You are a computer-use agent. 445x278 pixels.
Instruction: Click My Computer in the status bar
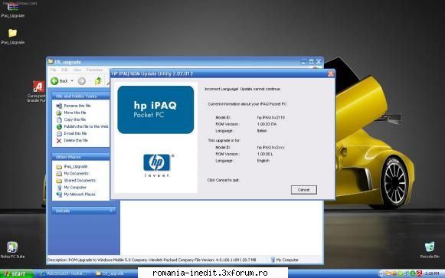[285, 260]
